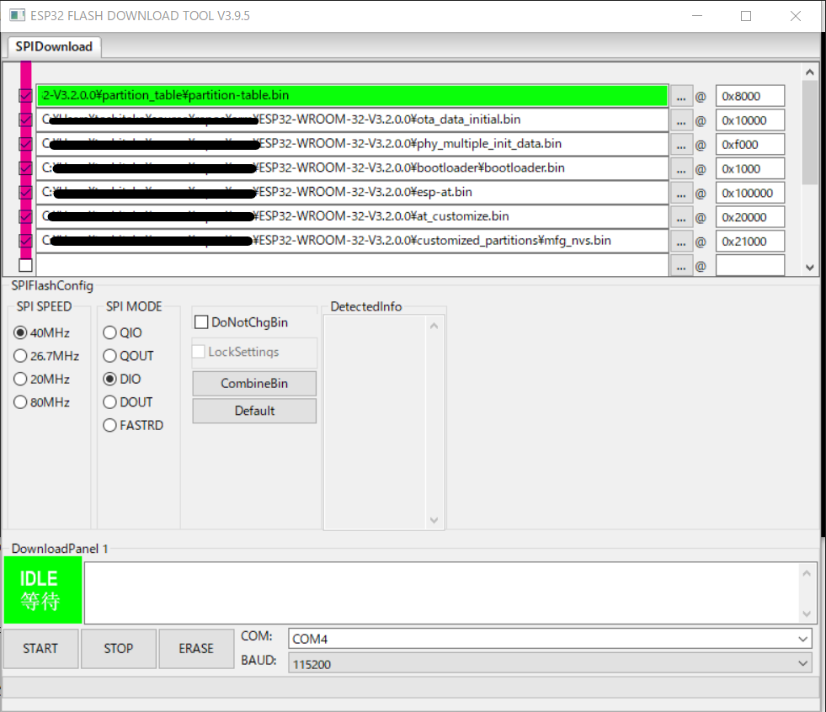Viewport: 826px width, 712px height.
Task: Open the SPIDownload tab
Action: [x=54, y=47]
